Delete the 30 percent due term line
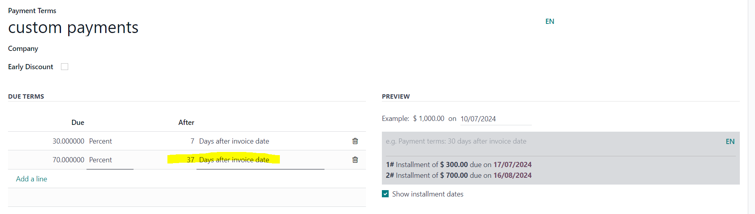Viewport: 755px width, 214px height. click(355, 141)
